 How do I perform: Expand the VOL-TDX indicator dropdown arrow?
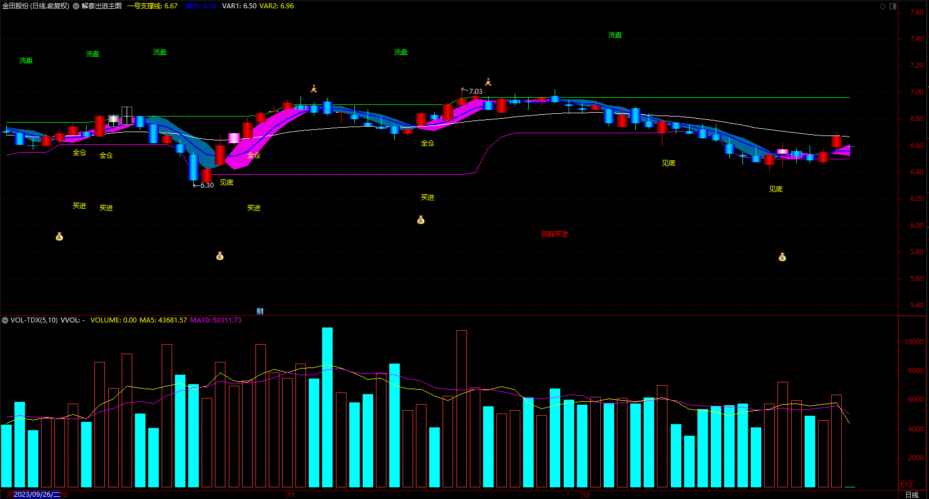click(5, 320)
